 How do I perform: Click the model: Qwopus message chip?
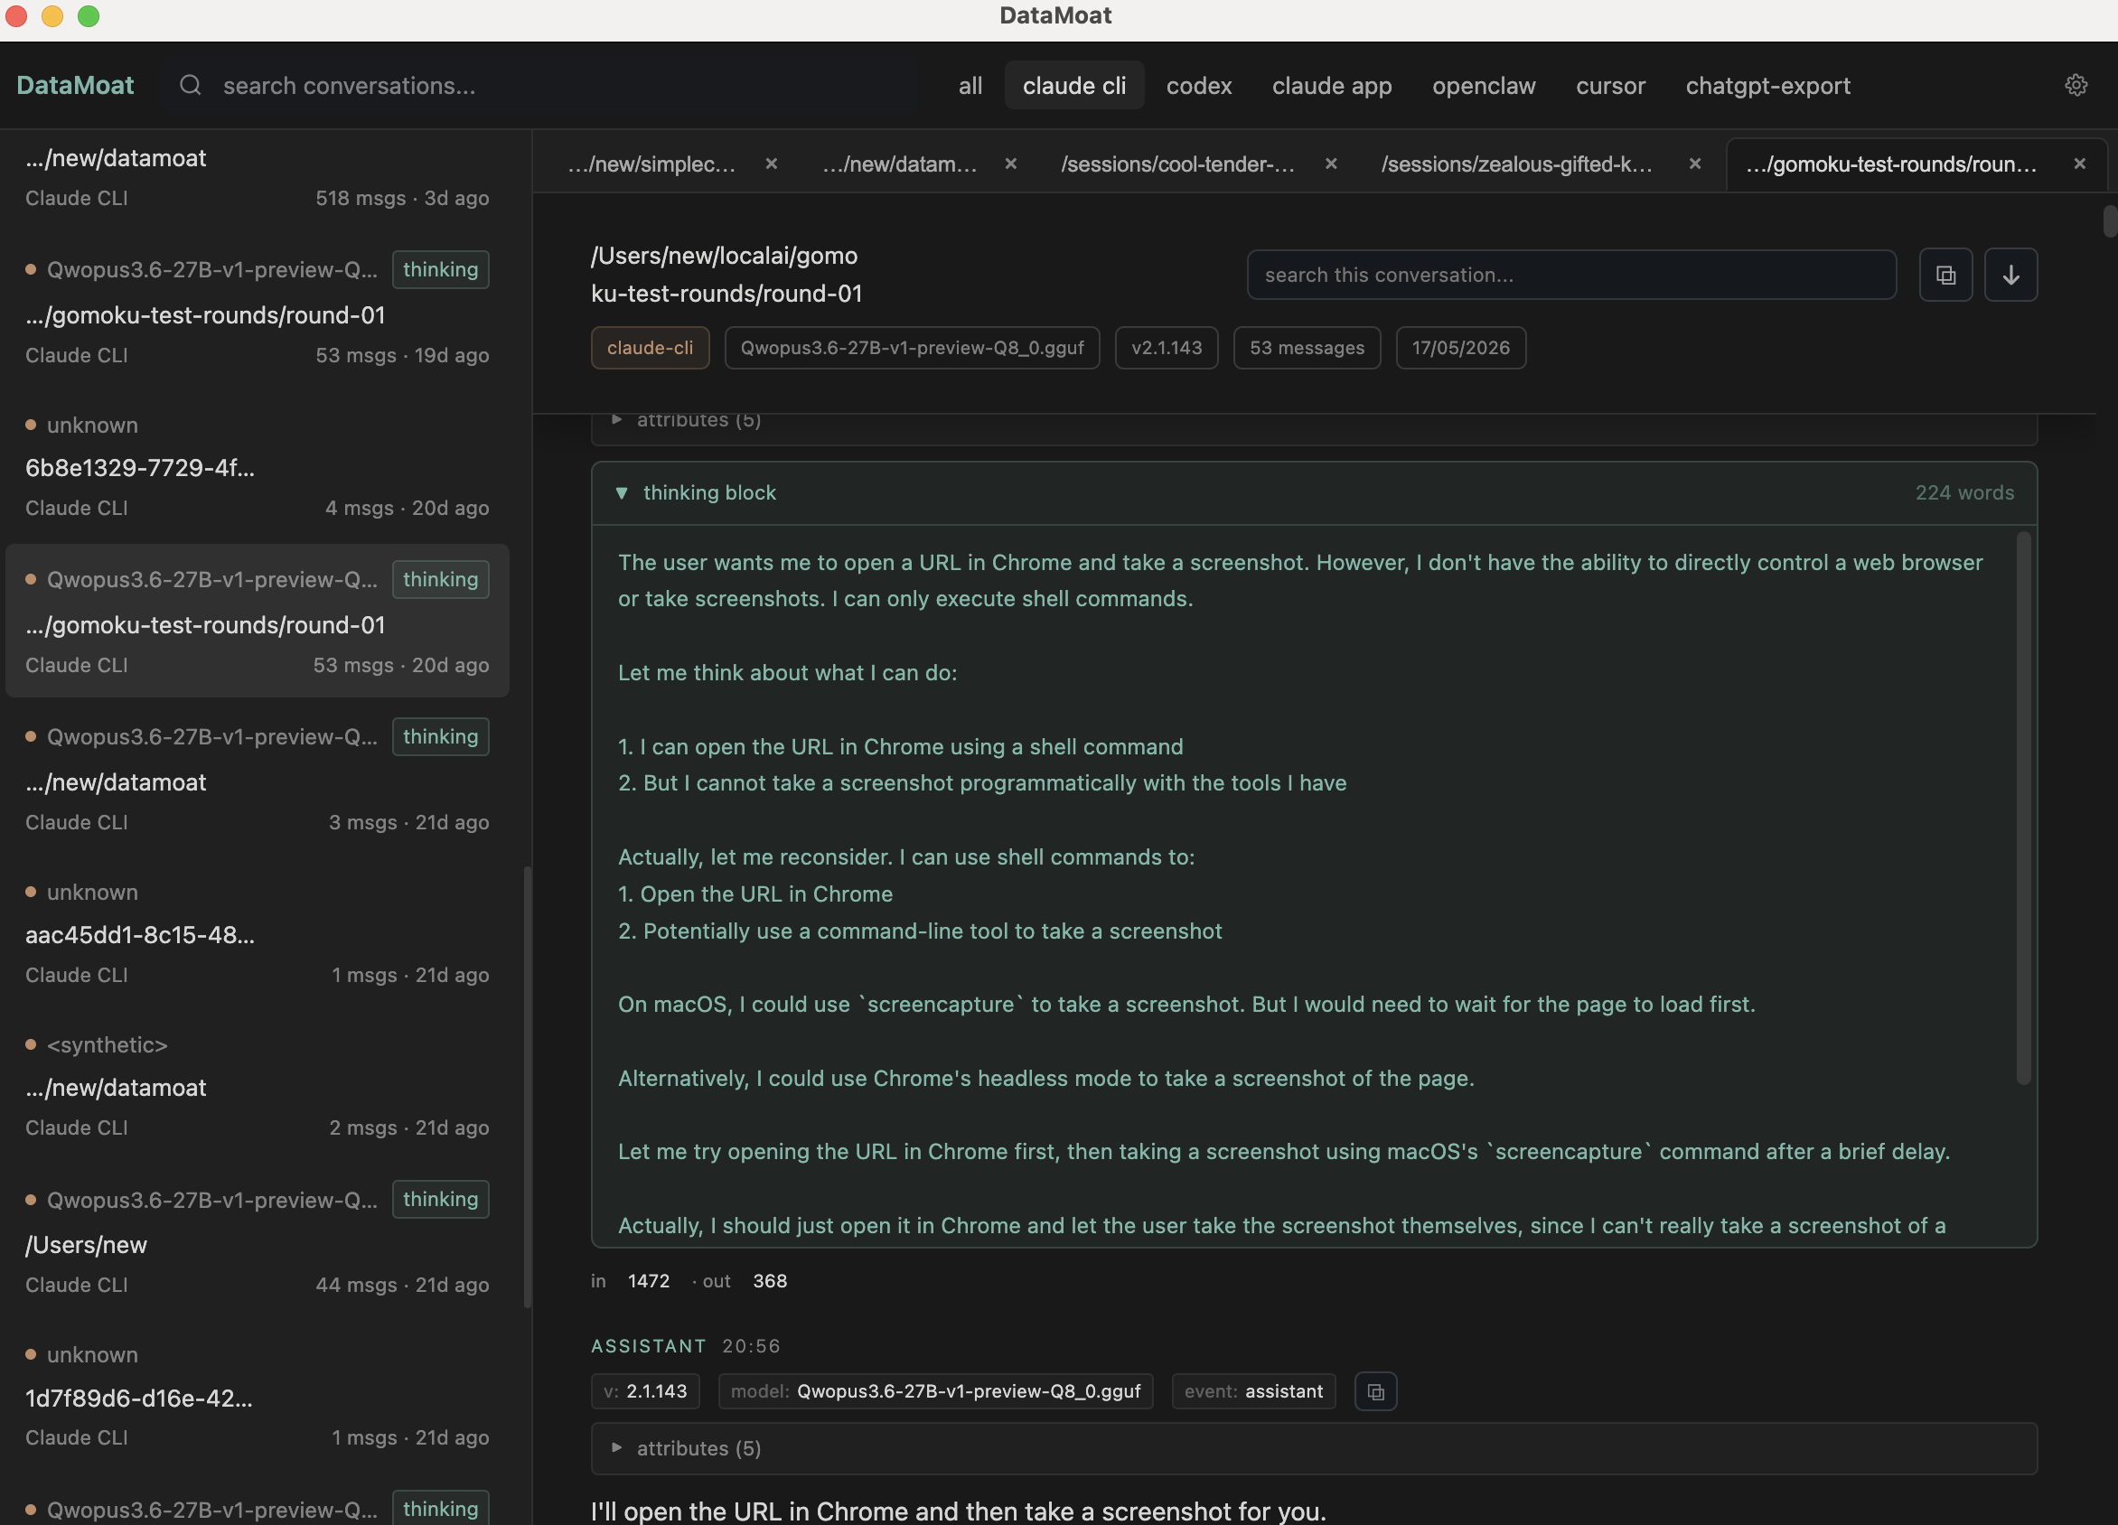click(x=936, y=1391)
